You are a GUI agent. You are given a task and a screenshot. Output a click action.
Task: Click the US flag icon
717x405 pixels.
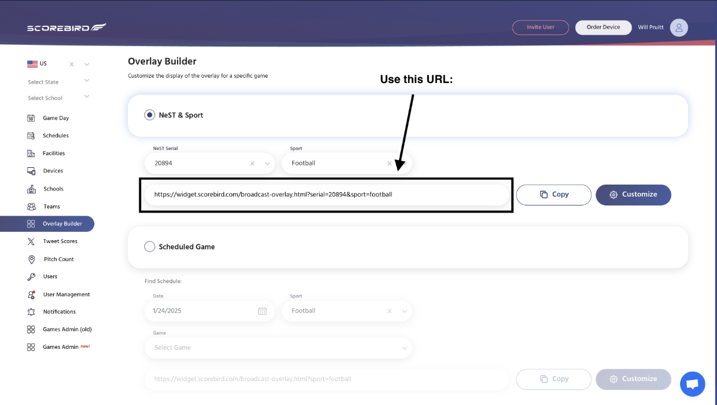coord(32,64)
